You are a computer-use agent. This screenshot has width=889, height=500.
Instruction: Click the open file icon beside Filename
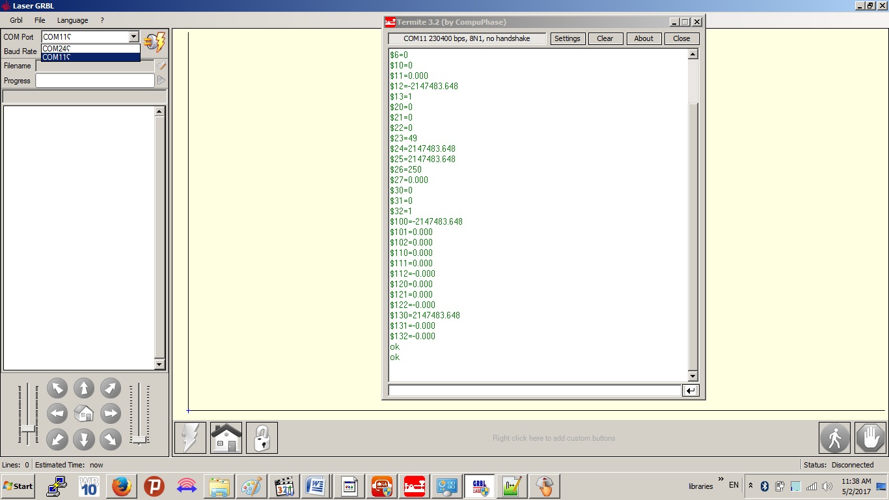[161, 66]
